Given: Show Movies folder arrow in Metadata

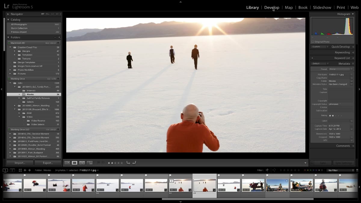Looking at the screenshot, I should (x=351, y=81).
